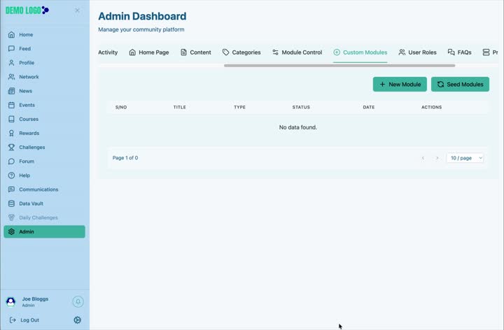Switch to the Activity tab
The width and height of the screenshot is (504, 330).
pyautogui.click(x=108, y=52)
